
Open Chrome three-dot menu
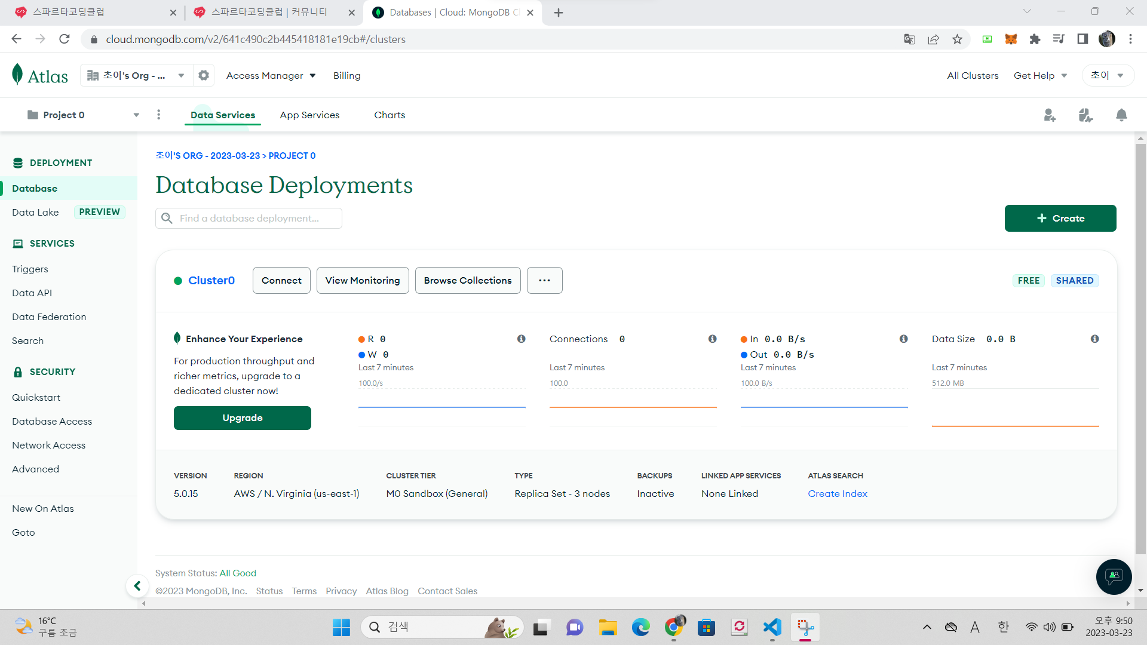pos(1130,39)
